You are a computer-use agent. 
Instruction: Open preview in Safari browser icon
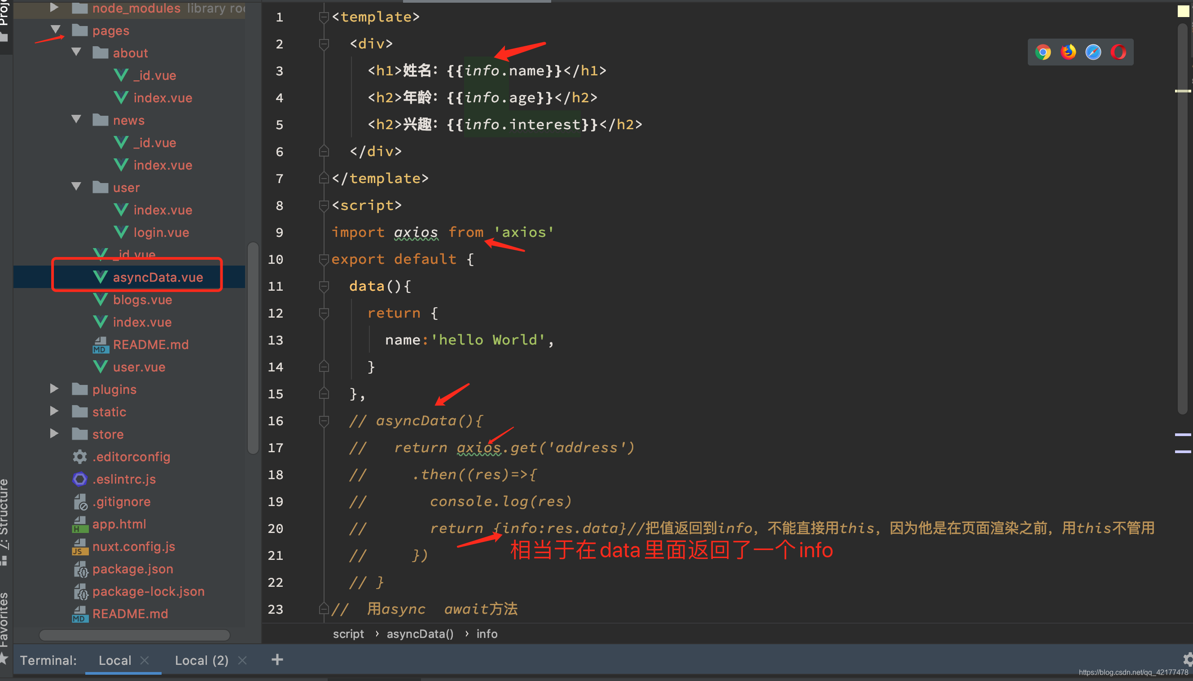[x=1093, y=52]
